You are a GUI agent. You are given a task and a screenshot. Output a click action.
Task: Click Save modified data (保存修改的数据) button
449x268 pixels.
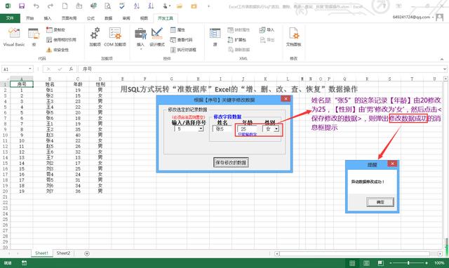click(231, 162)
